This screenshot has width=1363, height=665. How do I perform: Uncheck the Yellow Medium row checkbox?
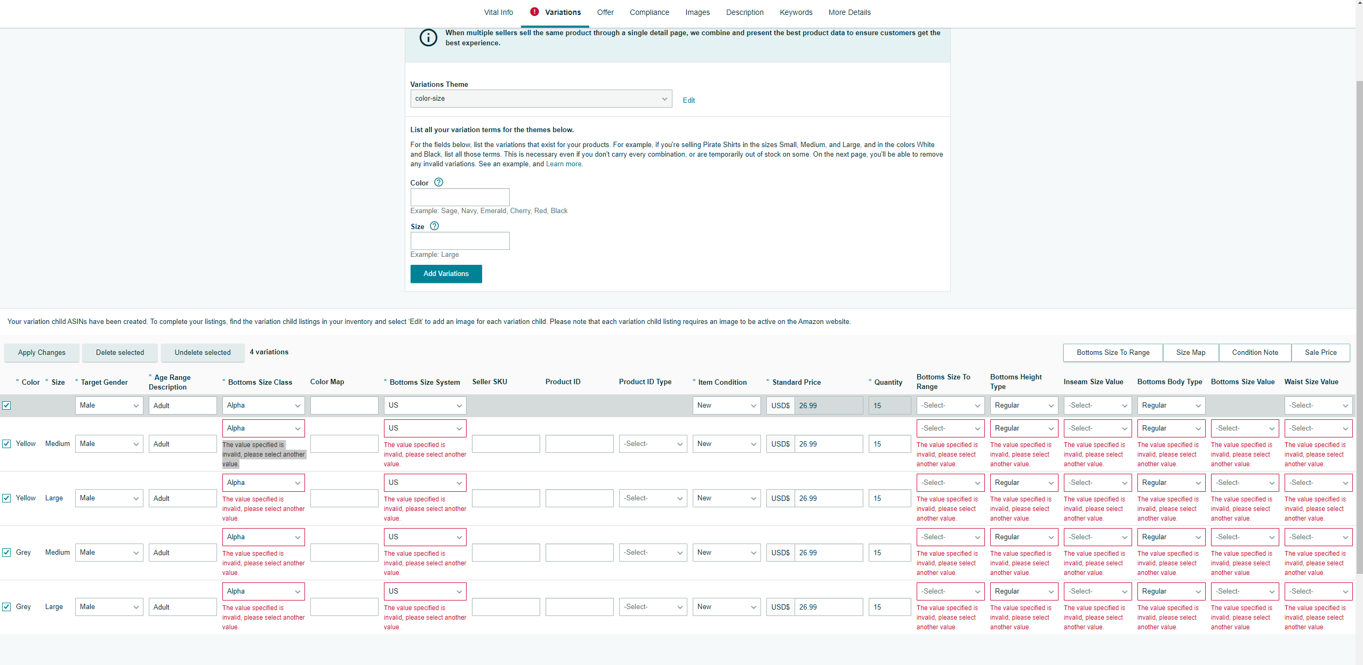tap(6, 444)
